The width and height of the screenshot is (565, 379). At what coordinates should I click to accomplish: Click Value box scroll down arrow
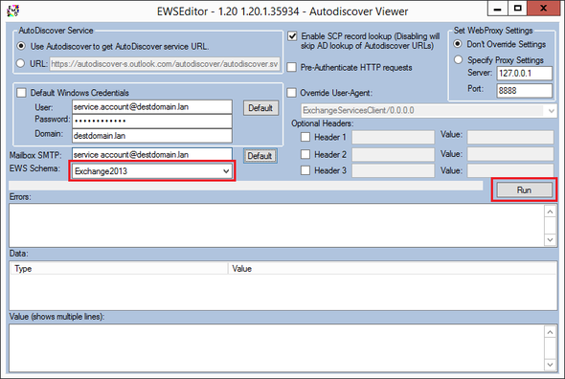pyautogui.click(x=550, y=365)
